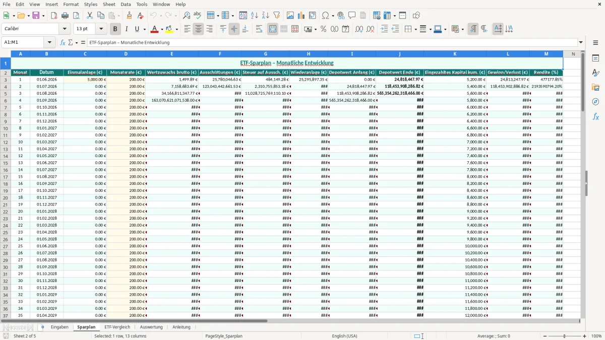Click the Copy icon
605x340 pixels.
point(100,16)
